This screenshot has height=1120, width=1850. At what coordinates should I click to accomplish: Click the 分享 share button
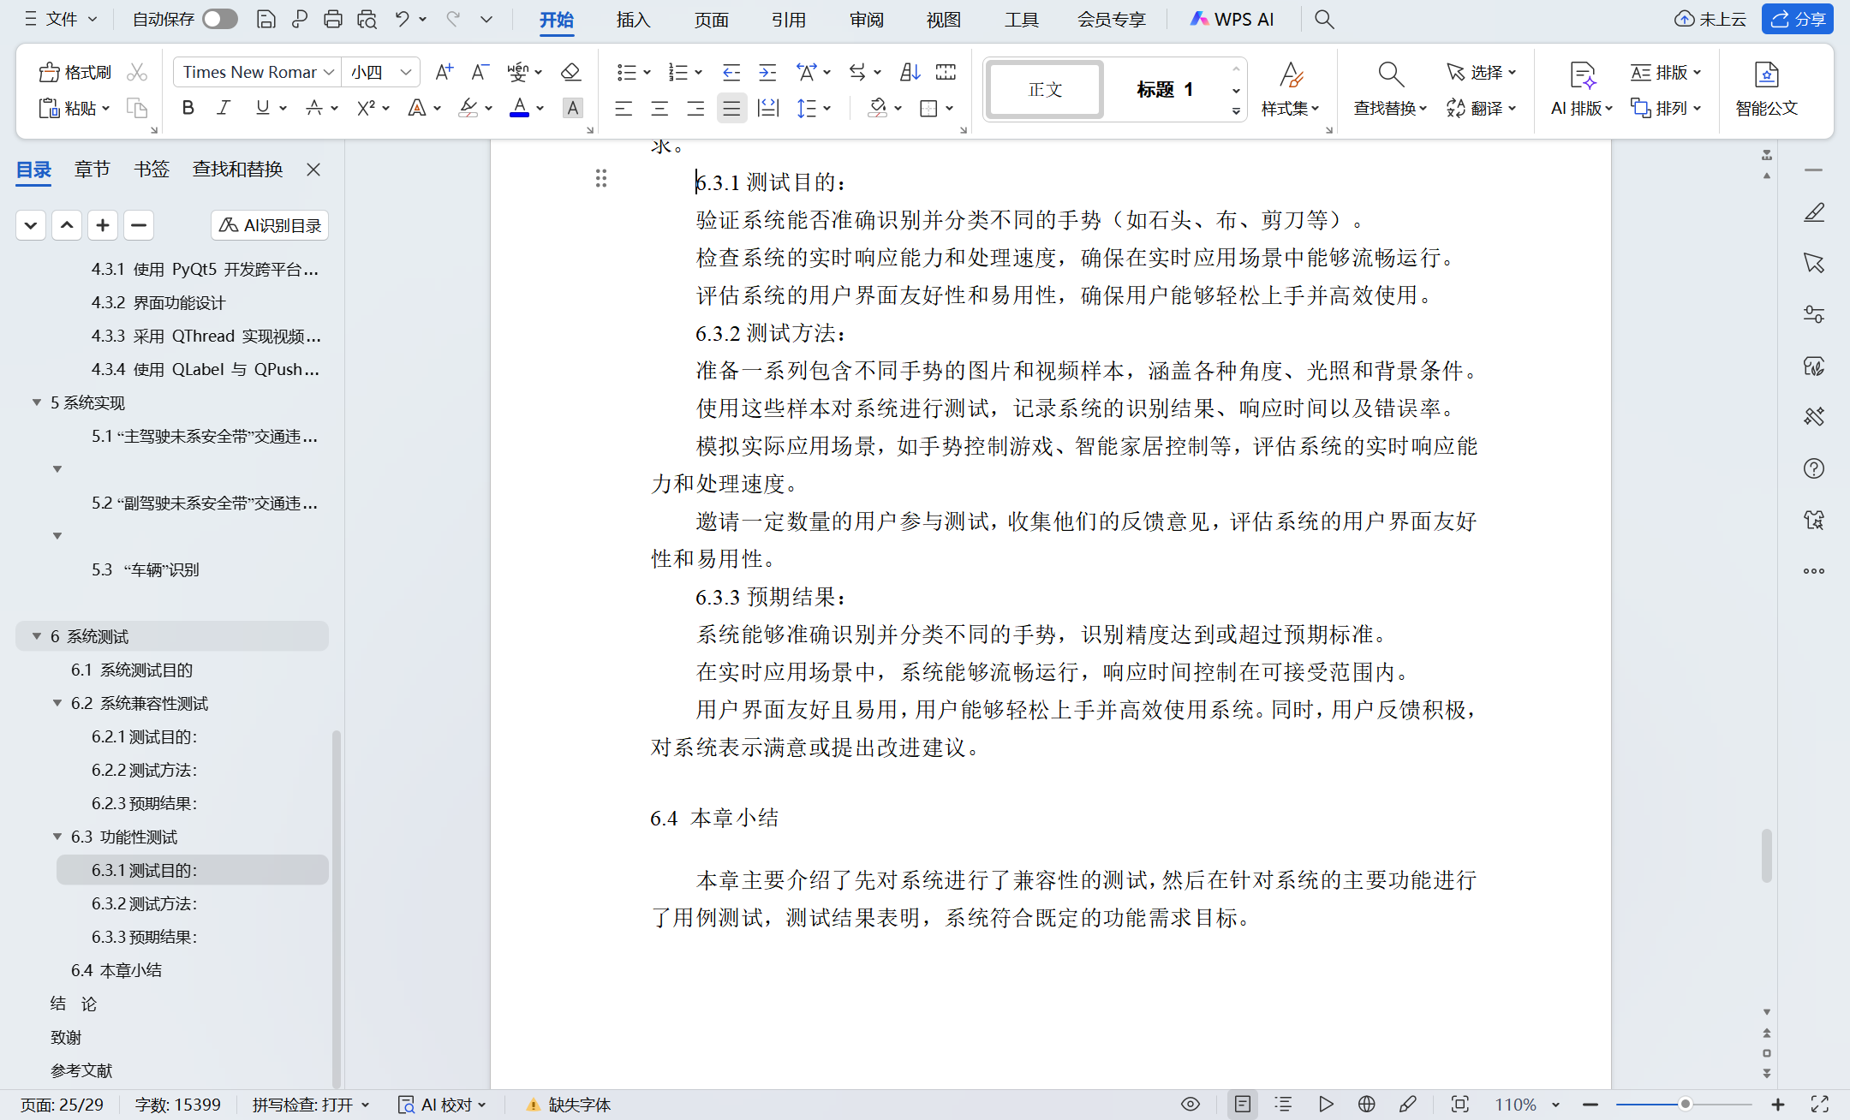click(1797, 19)
